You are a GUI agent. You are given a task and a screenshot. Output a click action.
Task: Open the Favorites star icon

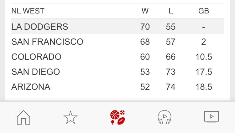tap(70, 117)
